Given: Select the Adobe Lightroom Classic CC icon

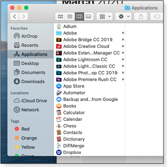Looking at the screenshot, I should click(x=59, y=66).
